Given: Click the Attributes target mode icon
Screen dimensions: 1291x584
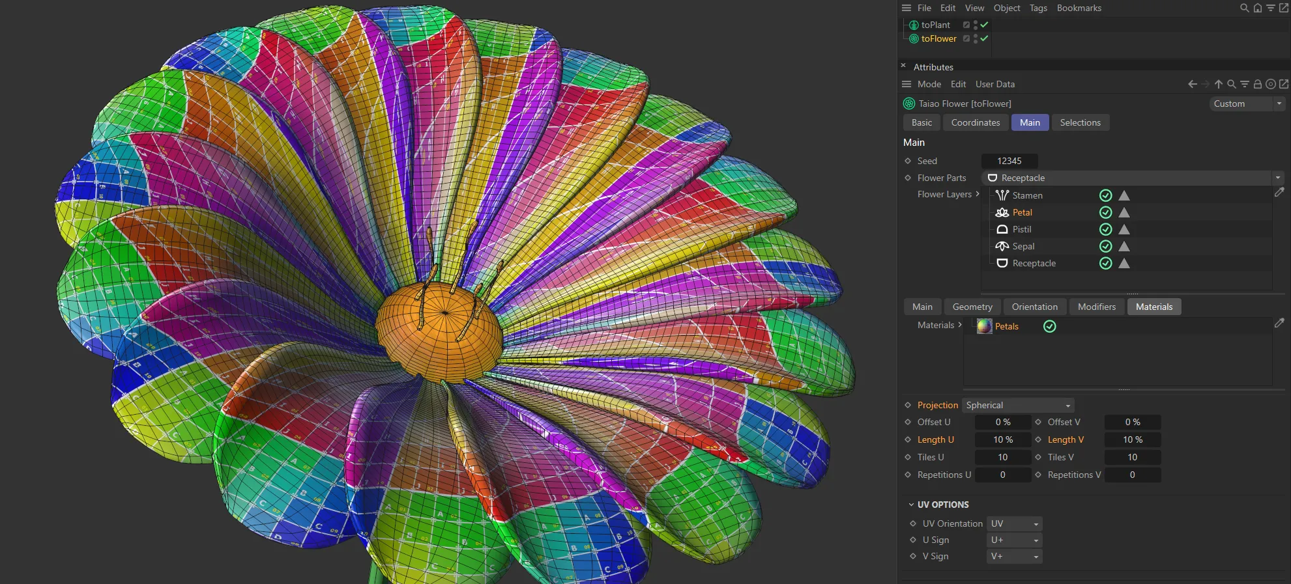Looking at the screenshot, I should 1270,84.
